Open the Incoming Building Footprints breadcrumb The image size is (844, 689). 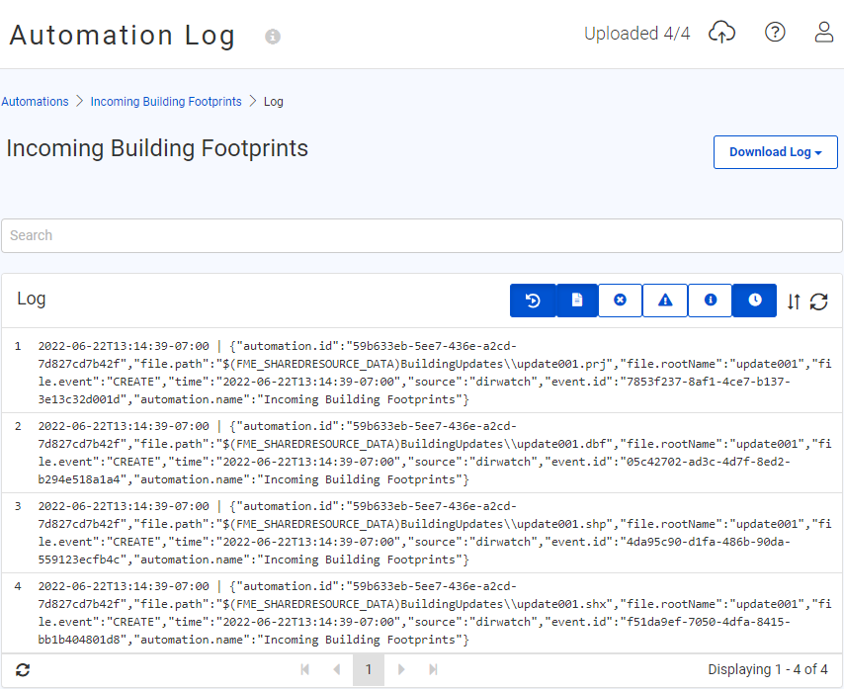[x=166, y=101]
